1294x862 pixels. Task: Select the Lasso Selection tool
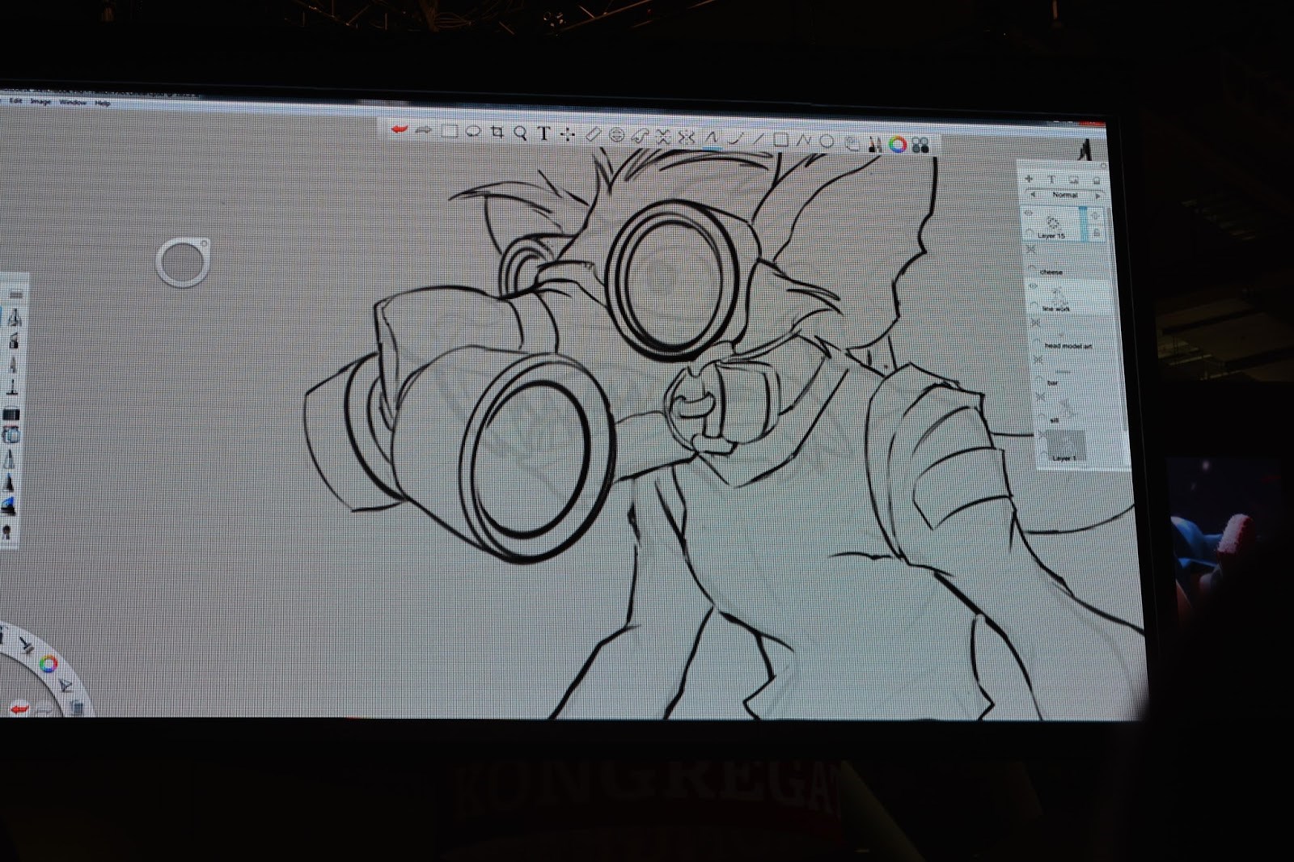tap(473, 131)
